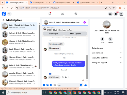Open the tab search dropdown arrow

3,3
